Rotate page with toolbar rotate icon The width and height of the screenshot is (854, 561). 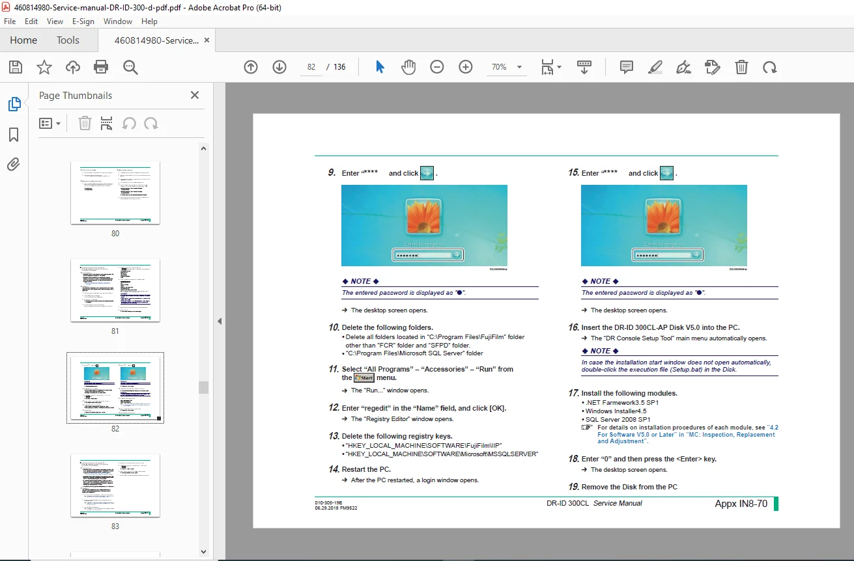coord(770,67)
